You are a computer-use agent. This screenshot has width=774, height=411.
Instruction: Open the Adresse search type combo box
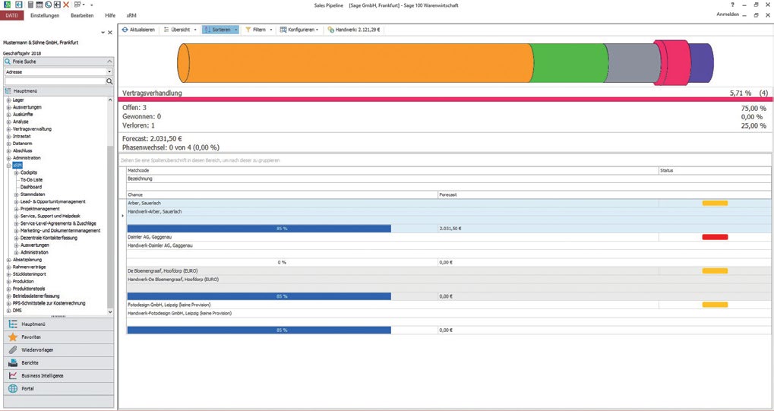point(58,72)
